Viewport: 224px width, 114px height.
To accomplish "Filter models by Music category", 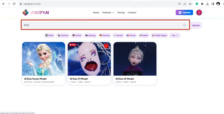I will (50, 35).
